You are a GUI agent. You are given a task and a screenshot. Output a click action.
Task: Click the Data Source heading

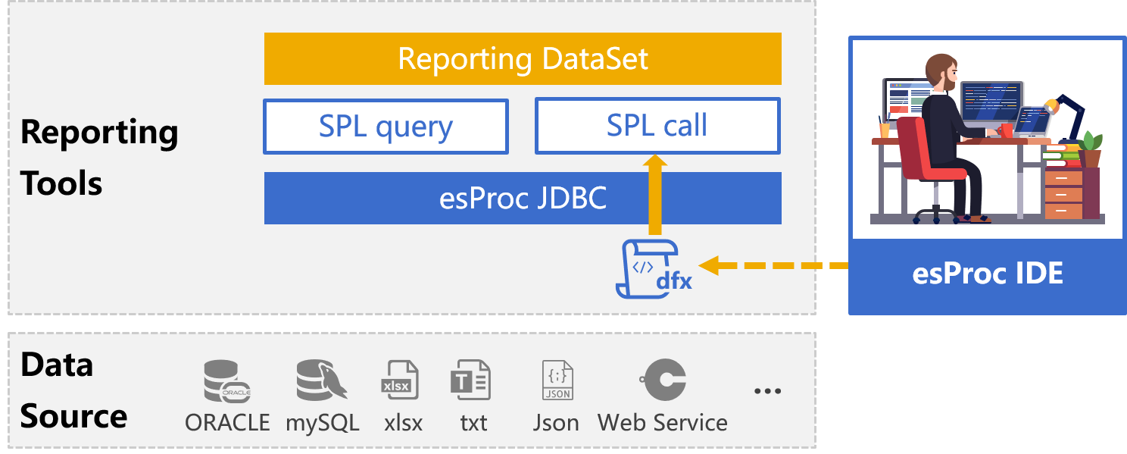(x=73, y=390)
